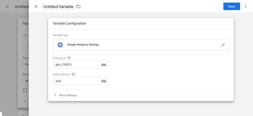Rename the Untitled Variable title
Image resolution: width=253 pixels, height=116 pixels.
tap(58, 7)
